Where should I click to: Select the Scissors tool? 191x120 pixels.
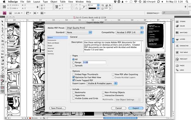(2, 54)
